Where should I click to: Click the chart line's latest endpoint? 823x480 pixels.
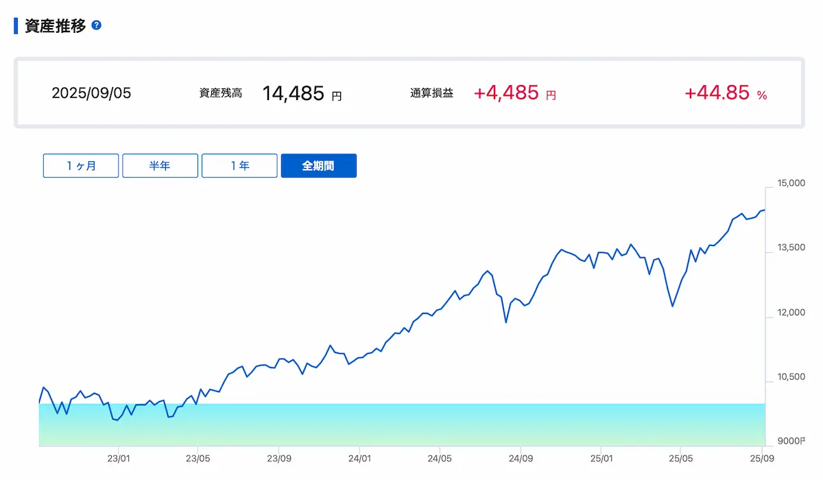764,210
